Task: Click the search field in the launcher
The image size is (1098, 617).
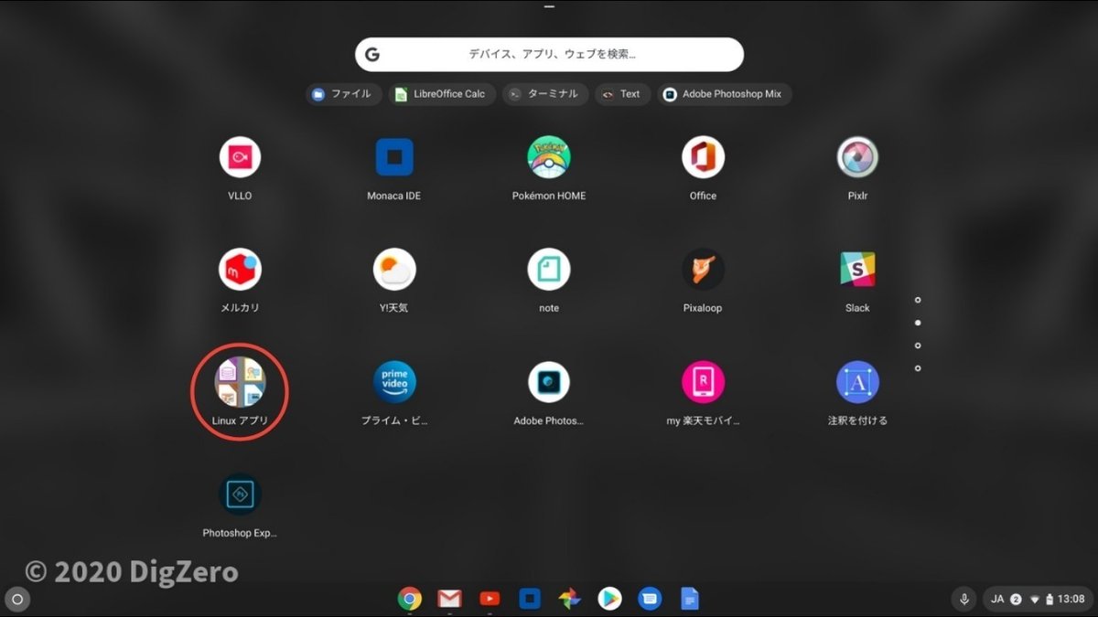Action: click(549, 55)
